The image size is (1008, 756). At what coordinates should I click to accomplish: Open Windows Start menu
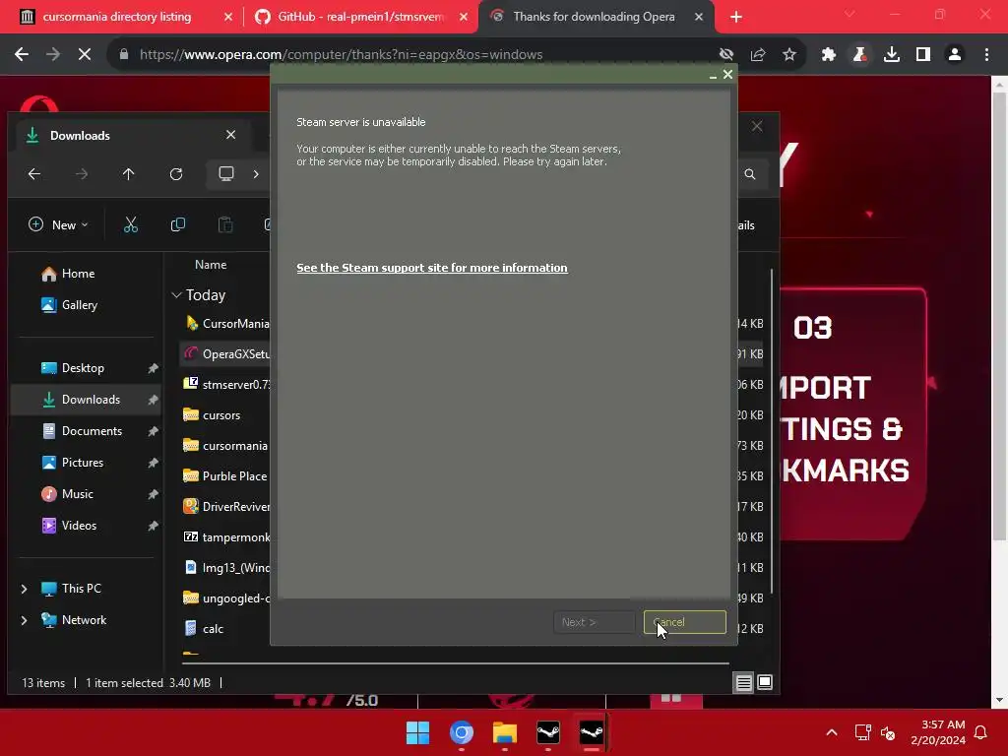[417, 732]
